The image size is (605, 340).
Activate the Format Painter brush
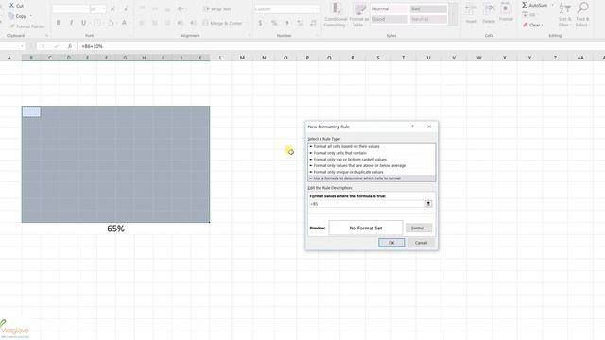pyautogui.click(x=12, y=26)
